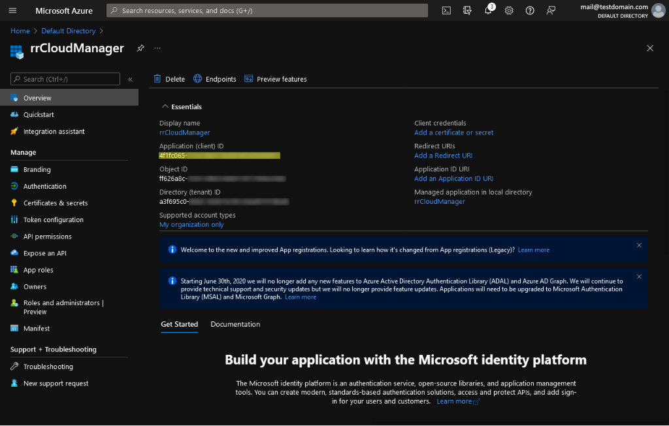This screenshot has height=426, width=669.
Task: Switch to the Documentation tab
Action: (x=235, y=325)
